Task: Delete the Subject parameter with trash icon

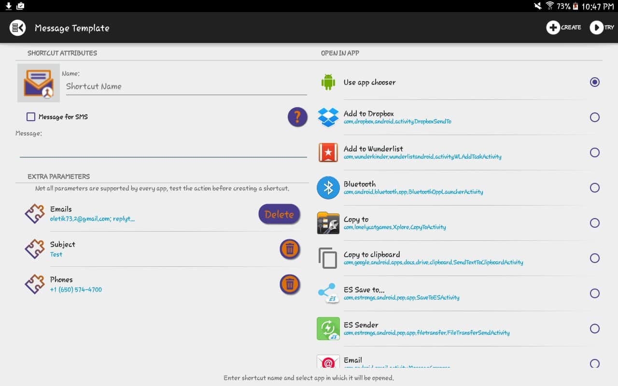Action: [x=290, y=249]
